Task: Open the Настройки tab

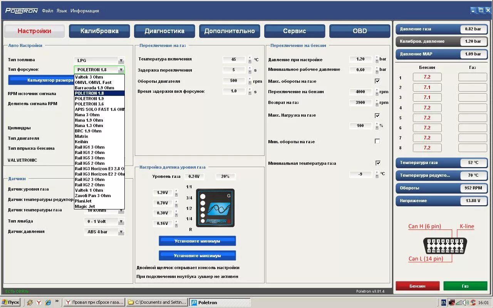Action: pyautogui.click(x=34, y=31)
